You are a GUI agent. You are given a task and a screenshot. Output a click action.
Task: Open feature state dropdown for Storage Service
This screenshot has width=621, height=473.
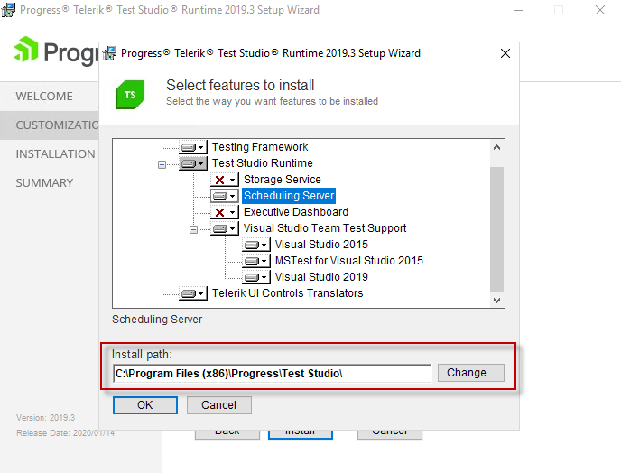[x=225, y=180]
